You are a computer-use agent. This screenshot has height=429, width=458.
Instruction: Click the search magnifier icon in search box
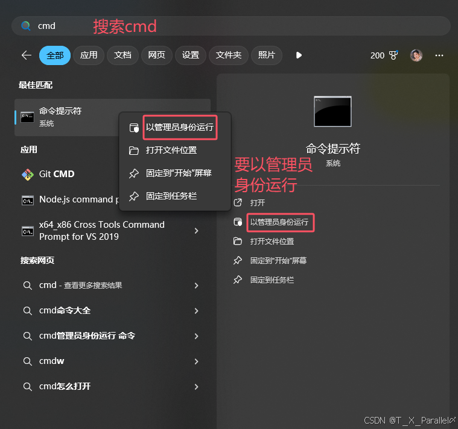coord(26,26)
